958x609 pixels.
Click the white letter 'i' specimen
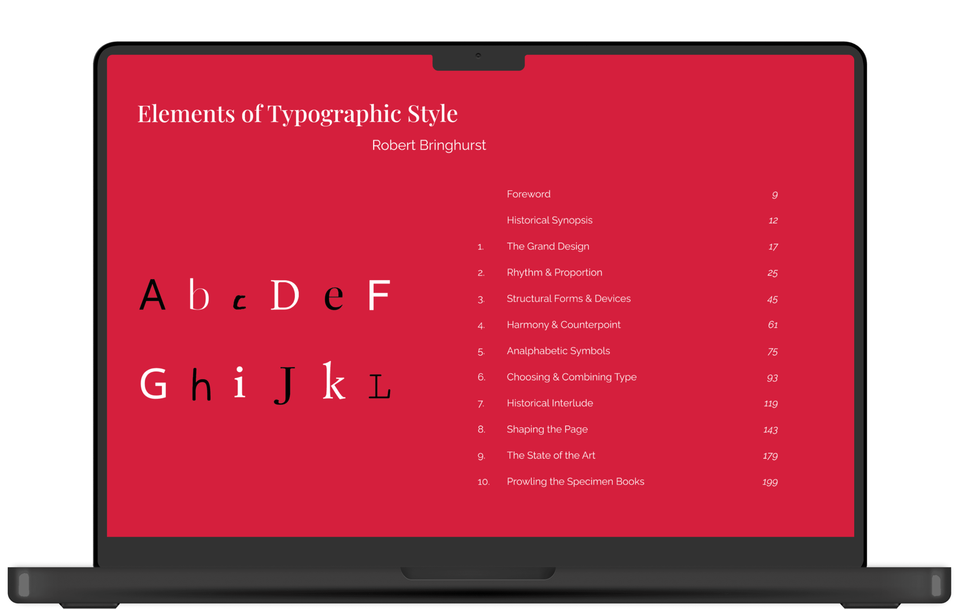coord(239,382)
